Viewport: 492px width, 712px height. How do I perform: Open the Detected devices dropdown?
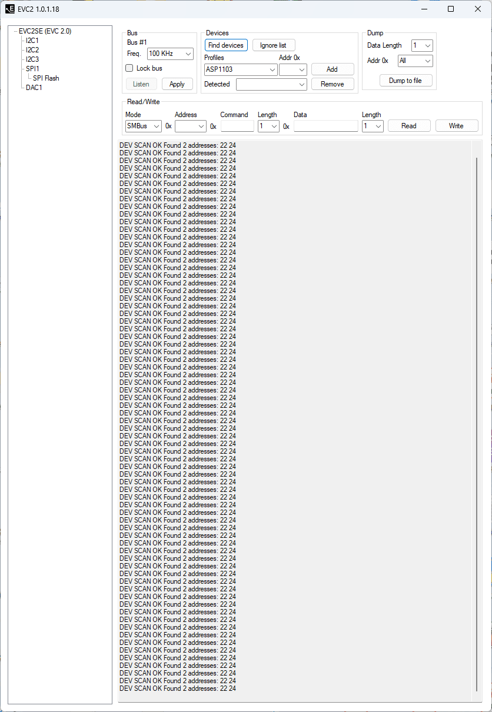[271, 84]
